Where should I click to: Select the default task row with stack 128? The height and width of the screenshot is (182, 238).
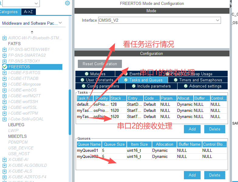152,104
